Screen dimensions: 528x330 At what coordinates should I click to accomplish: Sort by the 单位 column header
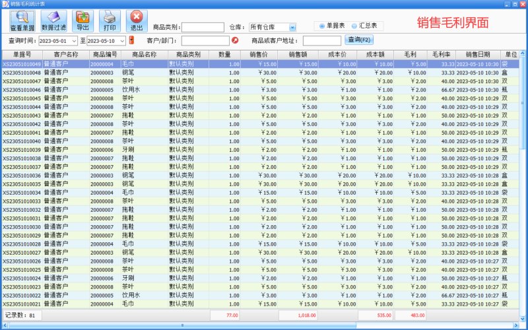[511, 55]
